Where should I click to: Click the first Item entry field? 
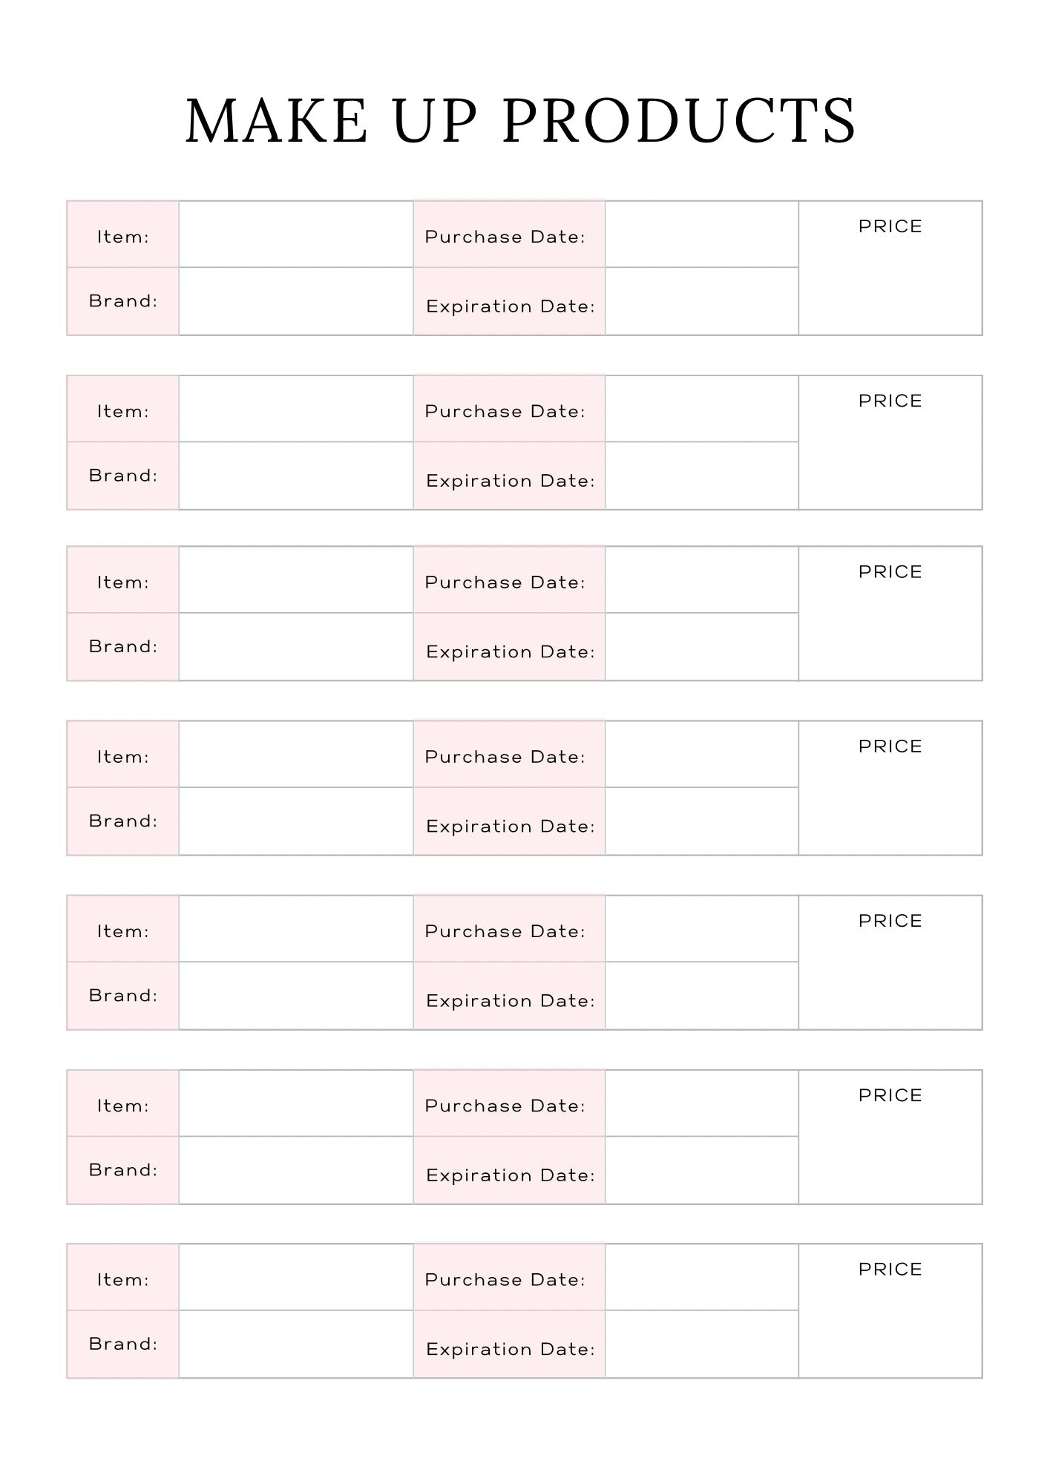coord(296,234)
